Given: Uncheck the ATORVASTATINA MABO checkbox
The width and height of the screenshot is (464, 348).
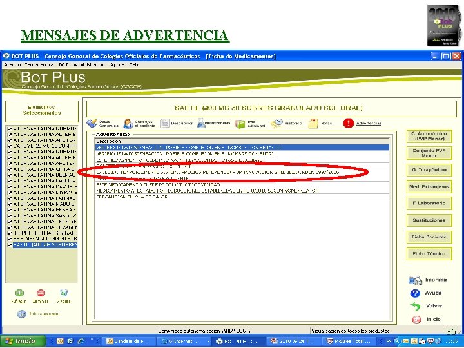Looking at the screenshot, I should pos(10,204).
